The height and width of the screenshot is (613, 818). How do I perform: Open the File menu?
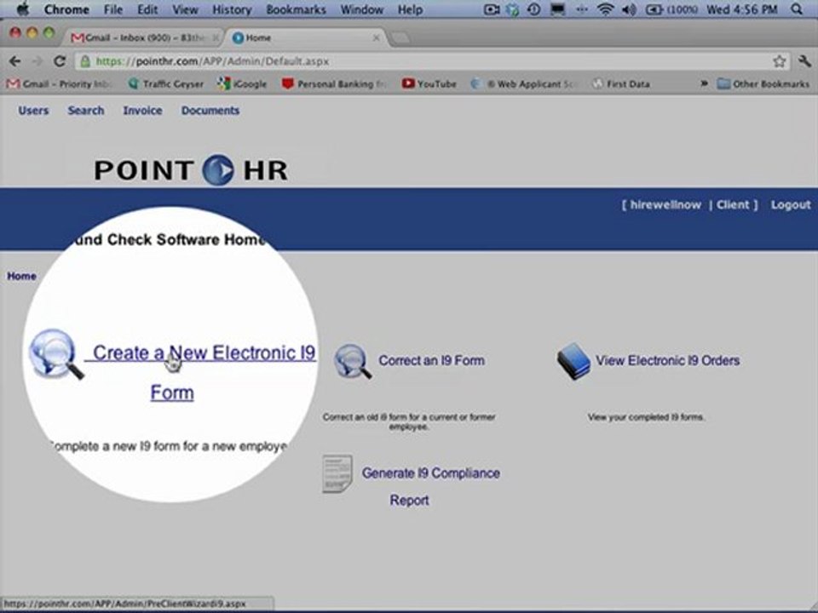[113, 9]
